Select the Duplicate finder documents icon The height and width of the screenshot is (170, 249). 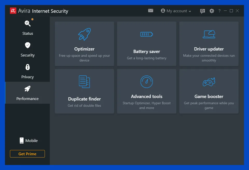click(x=84, y=81)
